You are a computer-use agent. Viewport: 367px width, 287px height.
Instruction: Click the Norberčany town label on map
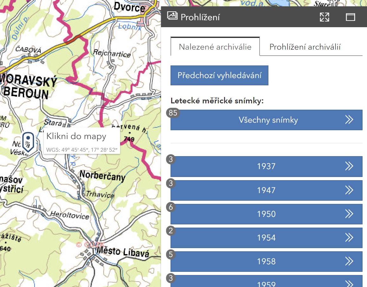[x=102, y=176]
